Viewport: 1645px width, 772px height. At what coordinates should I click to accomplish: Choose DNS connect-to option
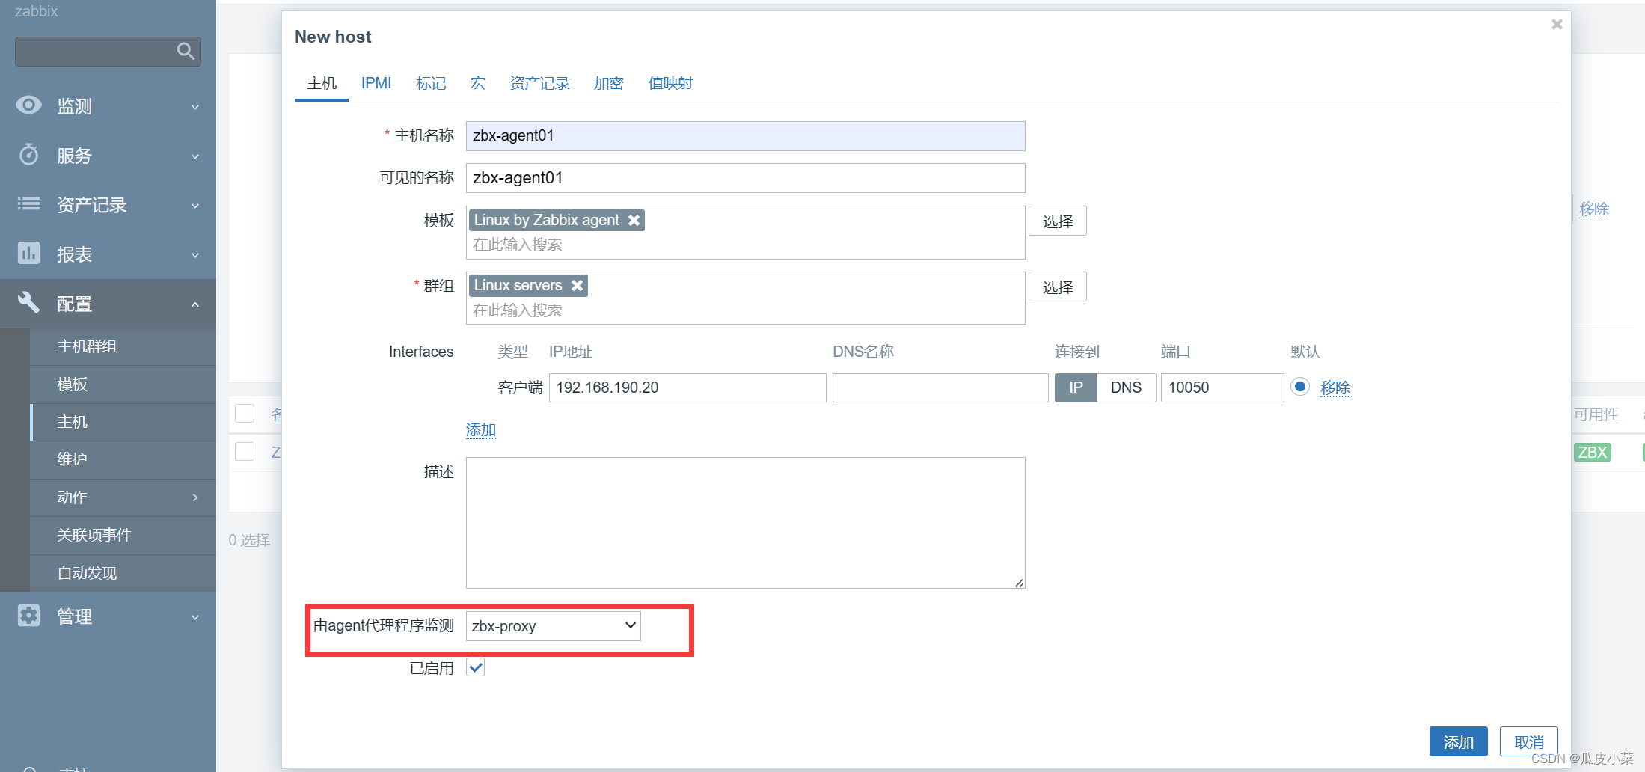tap(1126, 387)
